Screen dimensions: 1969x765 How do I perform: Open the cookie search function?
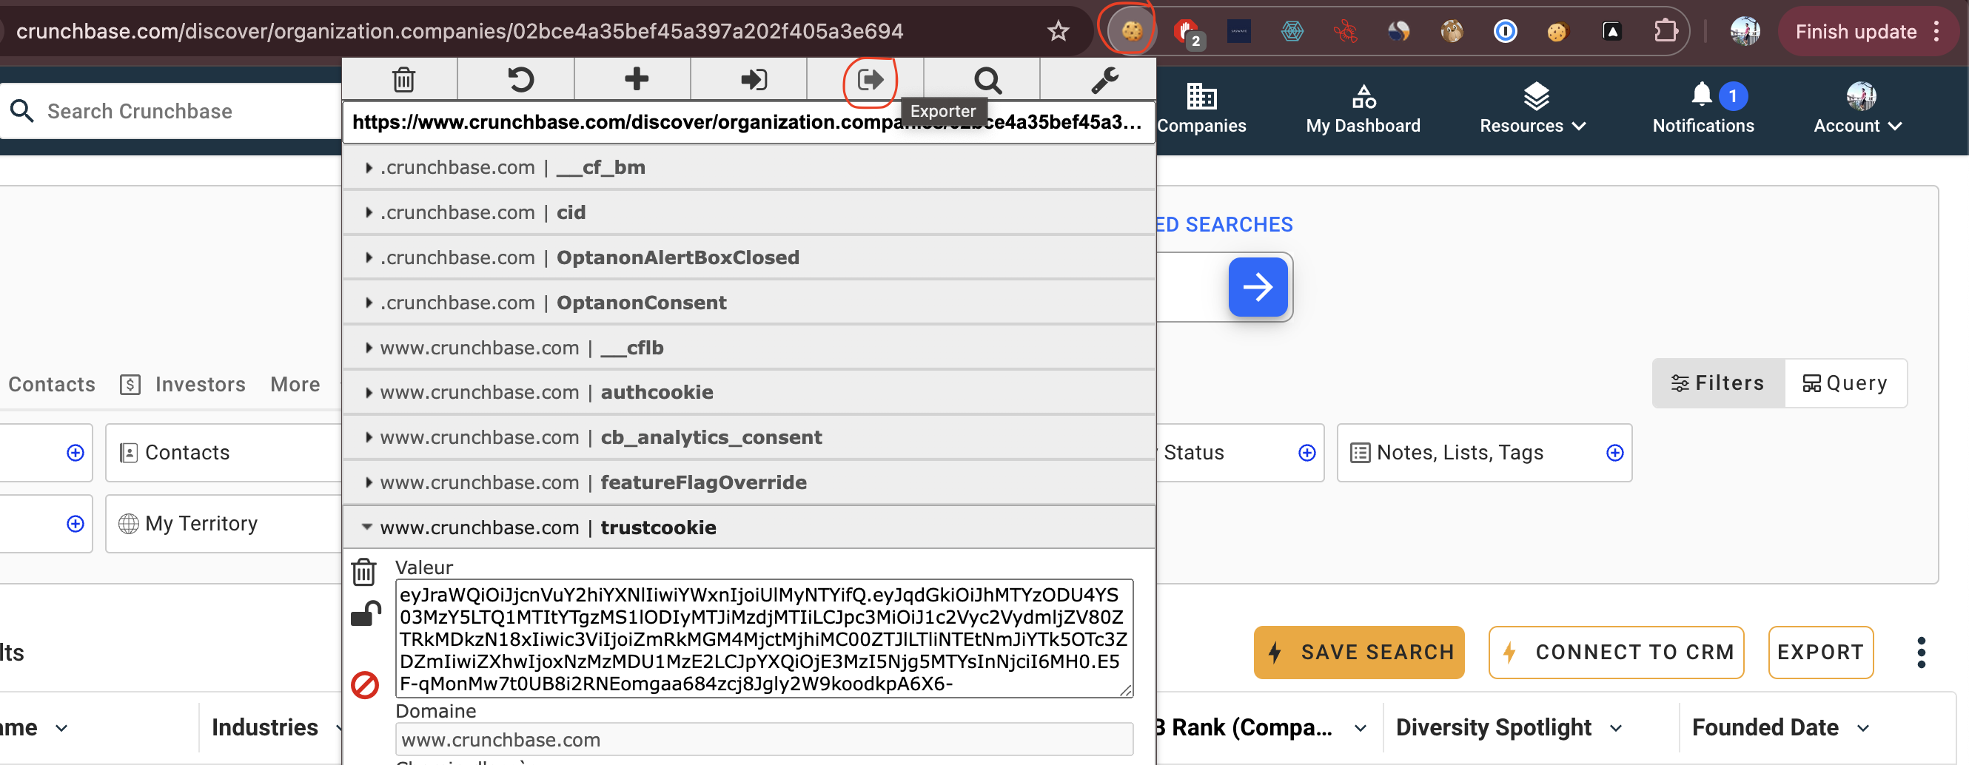pos(987,78)
